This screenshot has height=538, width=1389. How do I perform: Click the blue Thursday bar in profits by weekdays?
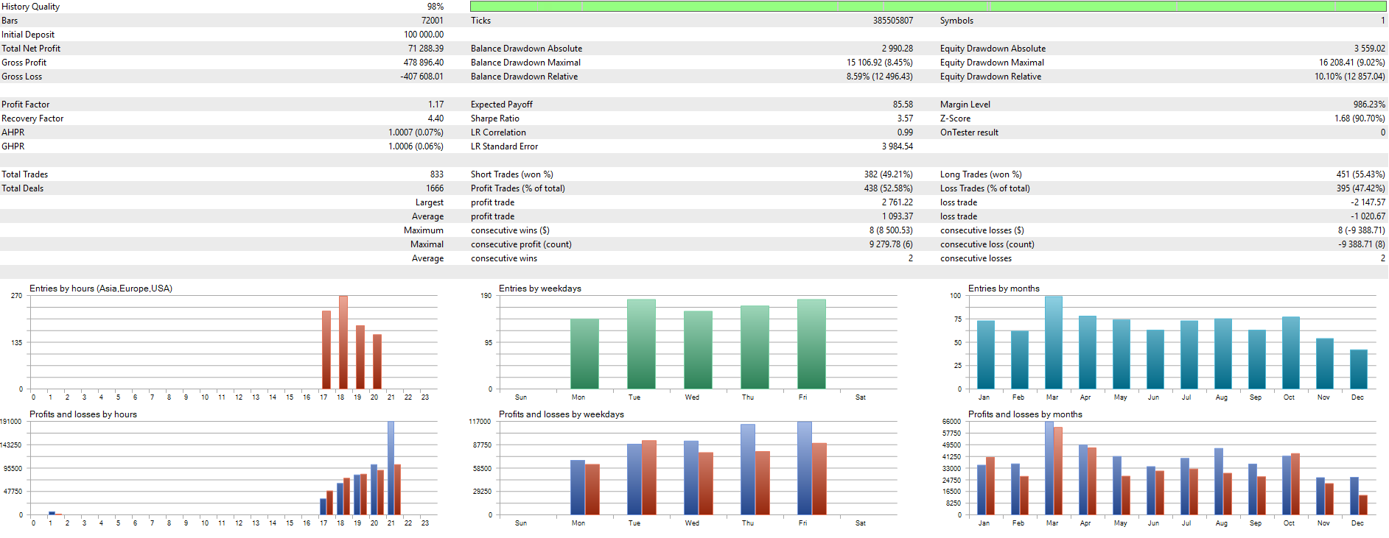click(x=747, y=469)
